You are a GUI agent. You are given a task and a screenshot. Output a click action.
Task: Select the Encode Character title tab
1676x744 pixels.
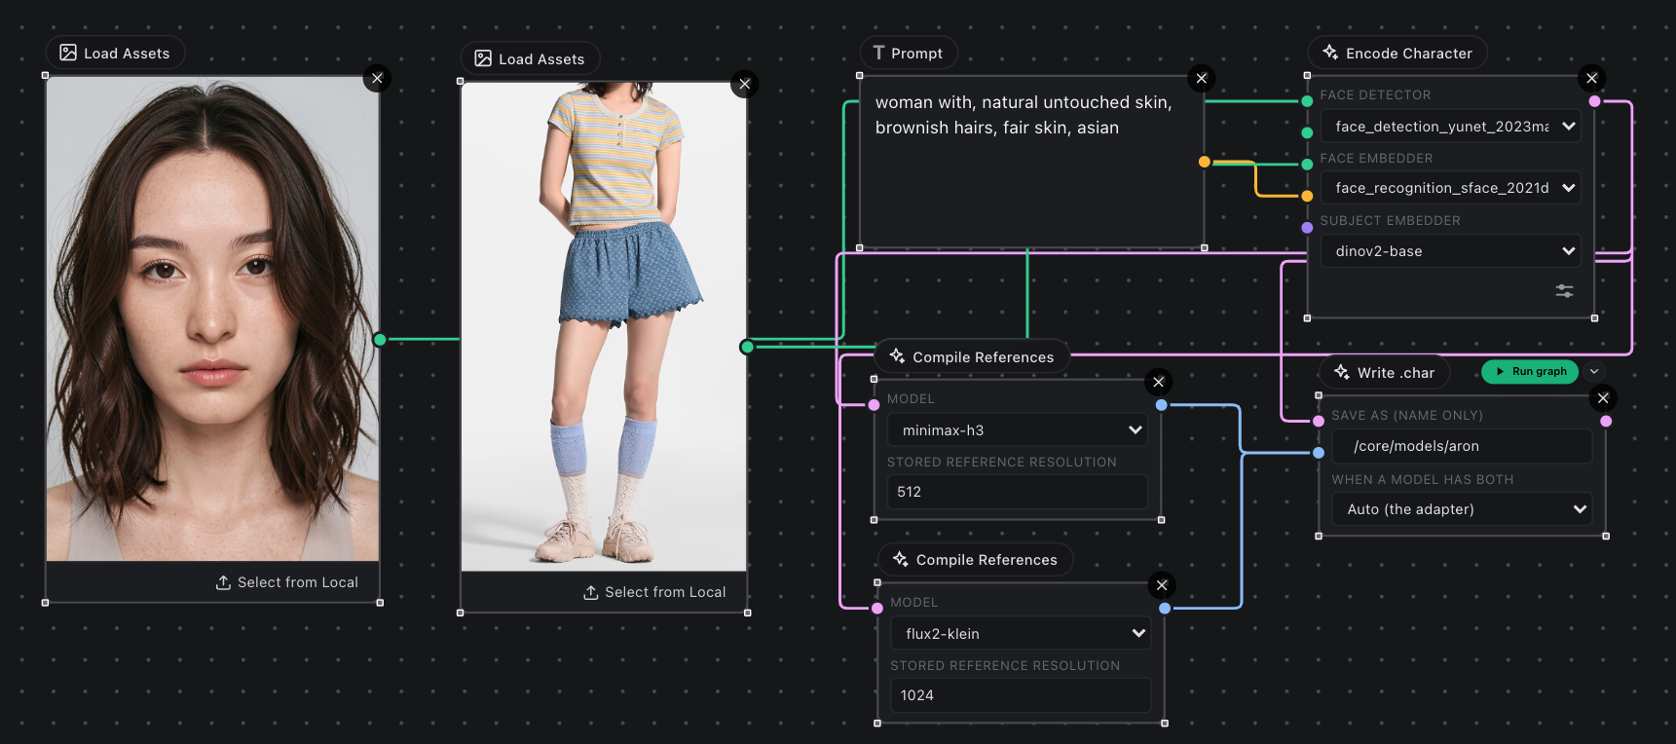tap(1397, 53)
